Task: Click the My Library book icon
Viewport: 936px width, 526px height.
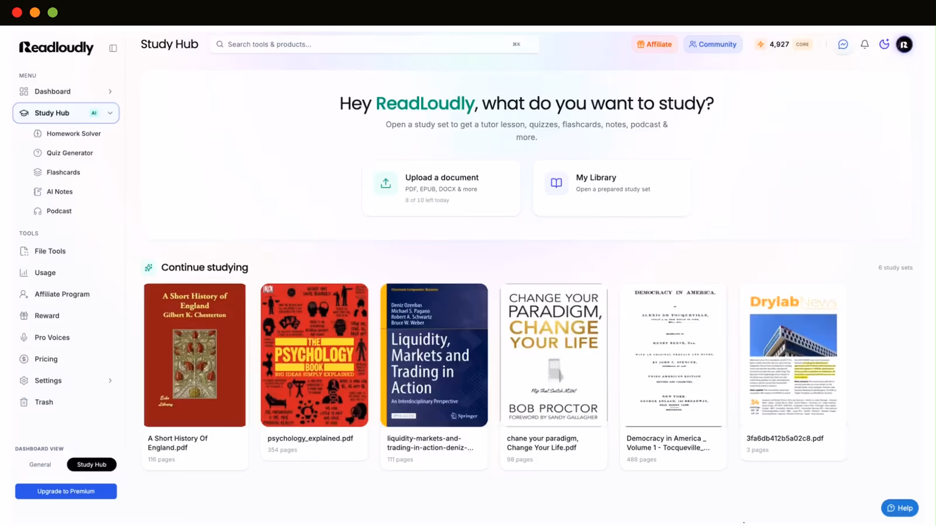Action: coord(556,183)
